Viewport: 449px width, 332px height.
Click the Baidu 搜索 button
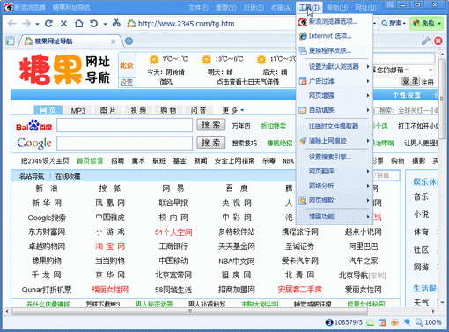tap(211, 125)
